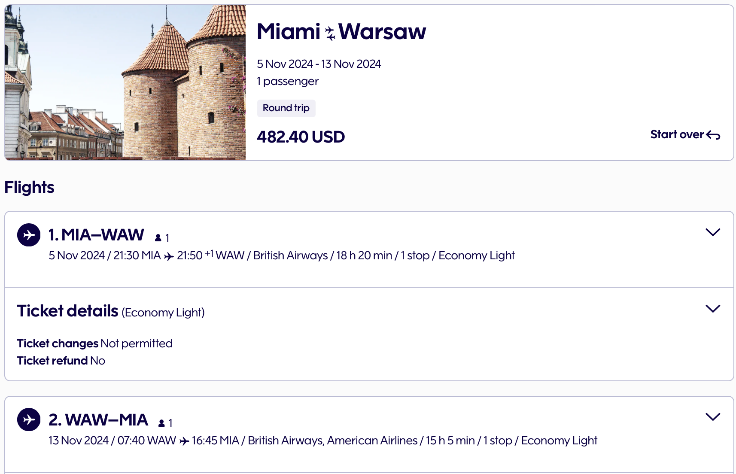Select the 2. WAW–MIA flight heading
The width and height of the screenshot is (736, 474).
pos(98,420)
